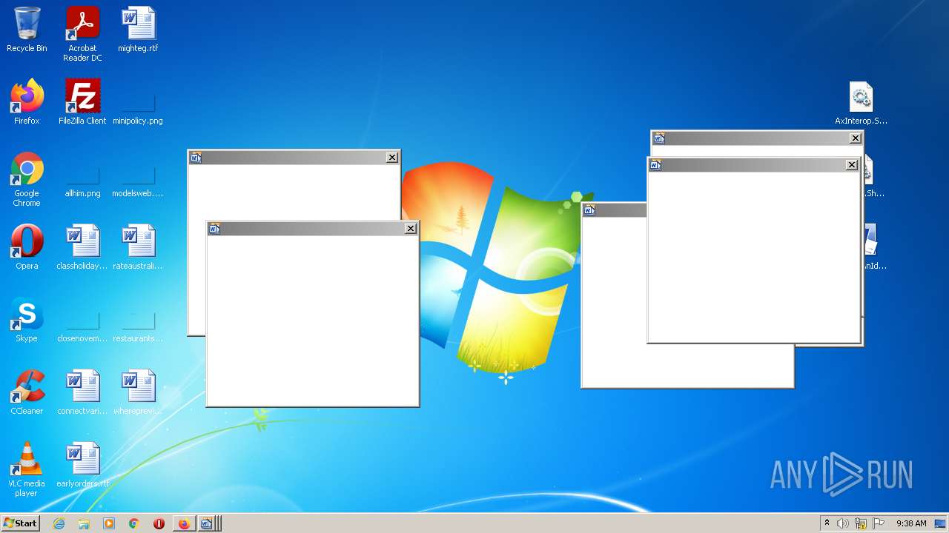949x533 pixels.
Task: Launch Acrobat Reader DC shortcut
Action: pos(82,34)
